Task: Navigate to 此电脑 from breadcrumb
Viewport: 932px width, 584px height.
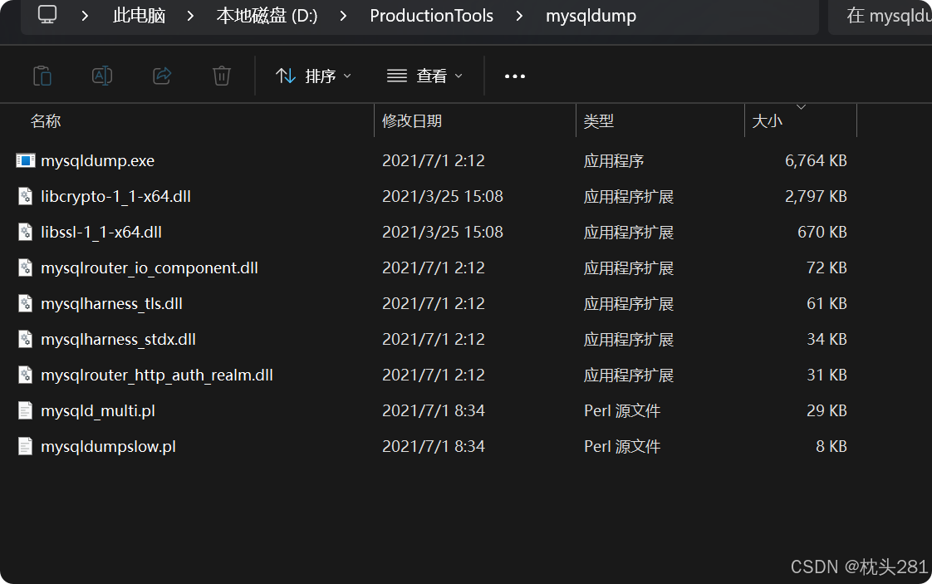Action: pyautogui.click(x=139, y=15)
